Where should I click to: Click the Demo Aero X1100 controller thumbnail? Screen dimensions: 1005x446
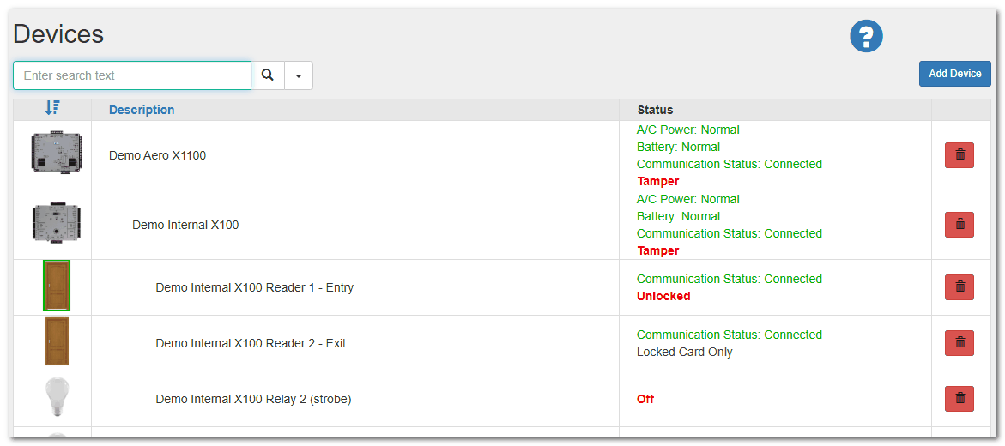point(57,153)
